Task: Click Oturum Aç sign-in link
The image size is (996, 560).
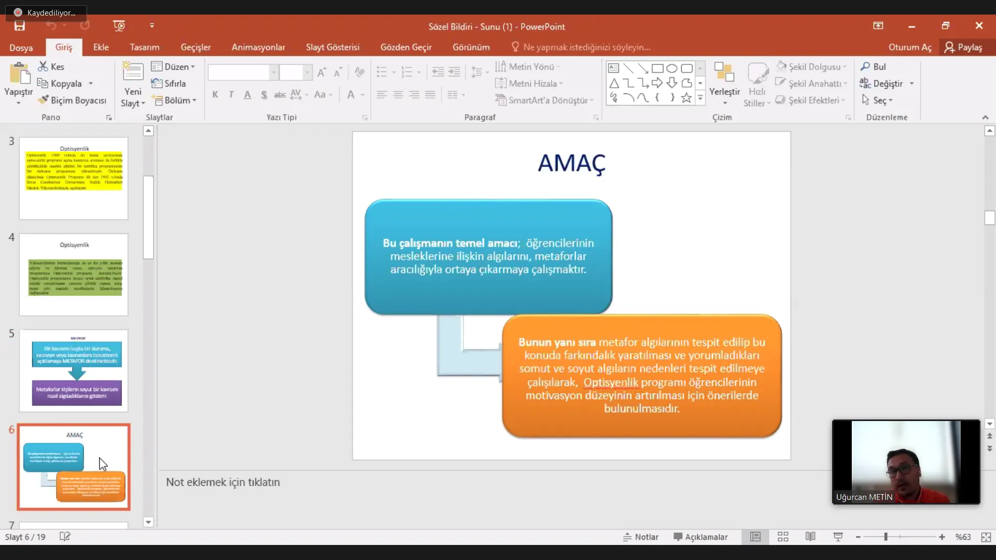Action: [910, 47]
